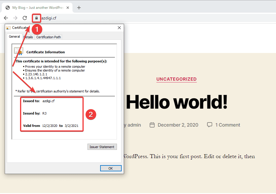Image resolution: width=276 pixels, height=194 pixels.
Task: Select the General tab
Action: pyautogui.click(x=14, y=37)
